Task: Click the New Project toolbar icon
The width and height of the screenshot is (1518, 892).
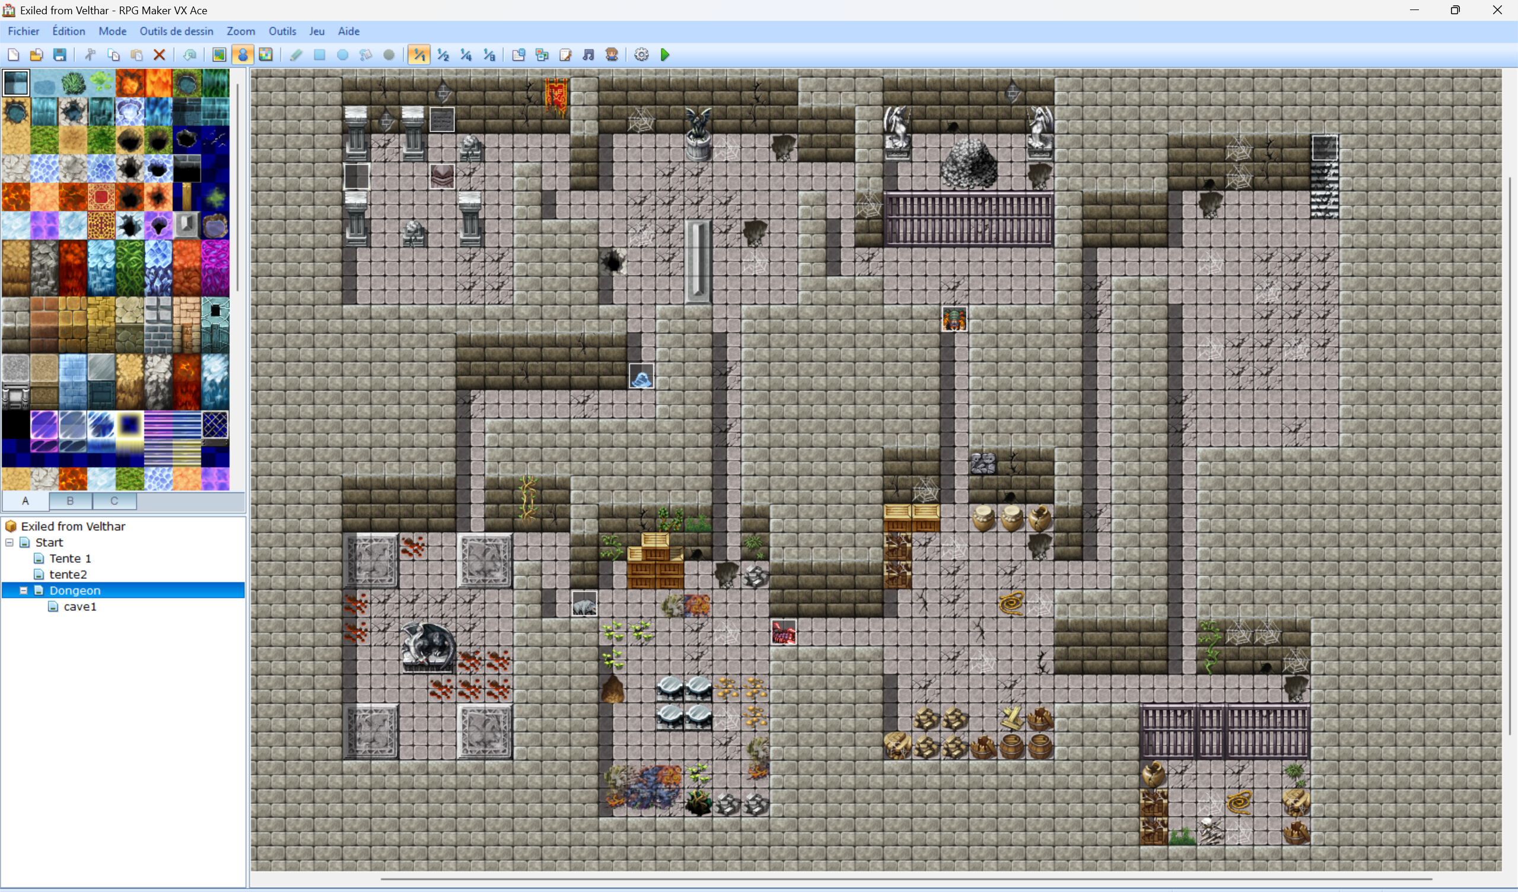Action: [x=13, y=55]
